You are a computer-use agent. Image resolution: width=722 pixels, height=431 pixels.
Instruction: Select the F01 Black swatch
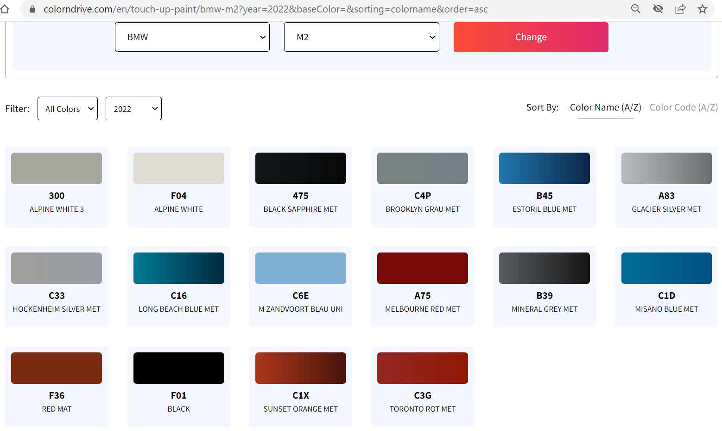(179, 368)
